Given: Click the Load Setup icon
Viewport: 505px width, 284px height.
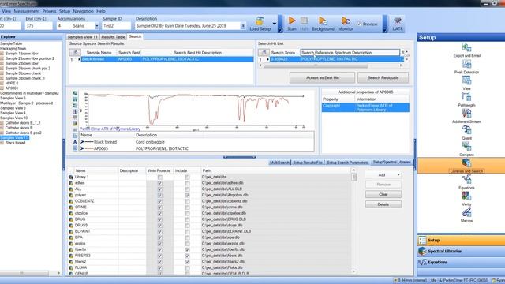Looking at the screenshot, I should point(260,21).
